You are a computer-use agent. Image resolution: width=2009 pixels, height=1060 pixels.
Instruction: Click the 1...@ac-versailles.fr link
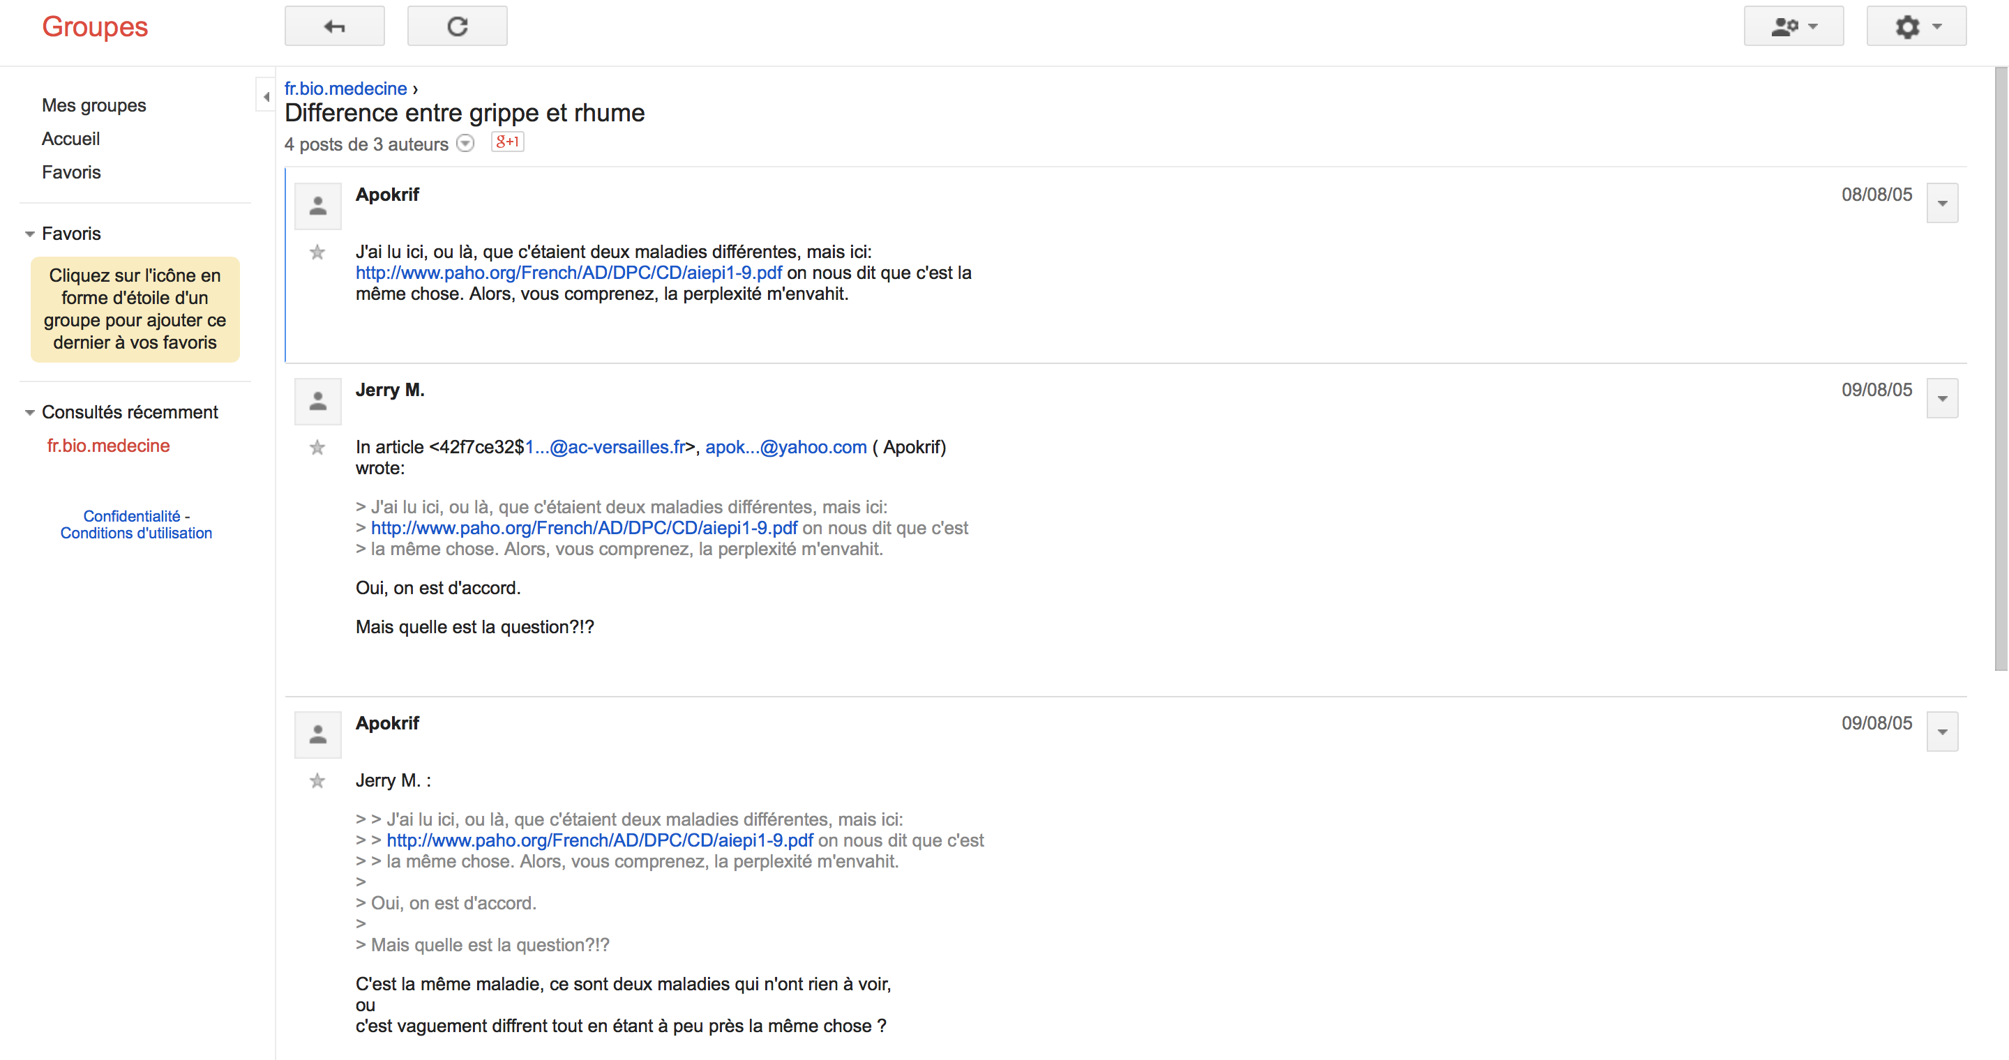[605, 448]
